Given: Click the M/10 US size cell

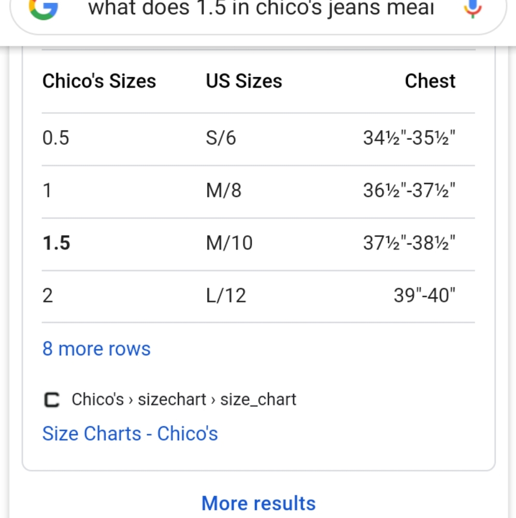Looking at the screenshot, I should pyautogui.click(x=229, y=243).
